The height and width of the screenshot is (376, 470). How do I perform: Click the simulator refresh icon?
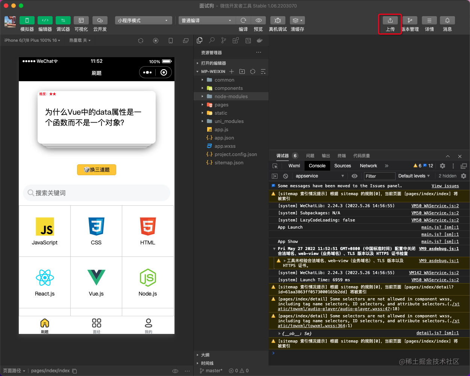(141, 41)
